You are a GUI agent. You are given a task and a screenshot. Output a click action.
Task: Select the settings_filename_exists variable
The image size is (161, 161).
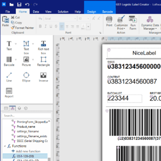coord(32,136)
